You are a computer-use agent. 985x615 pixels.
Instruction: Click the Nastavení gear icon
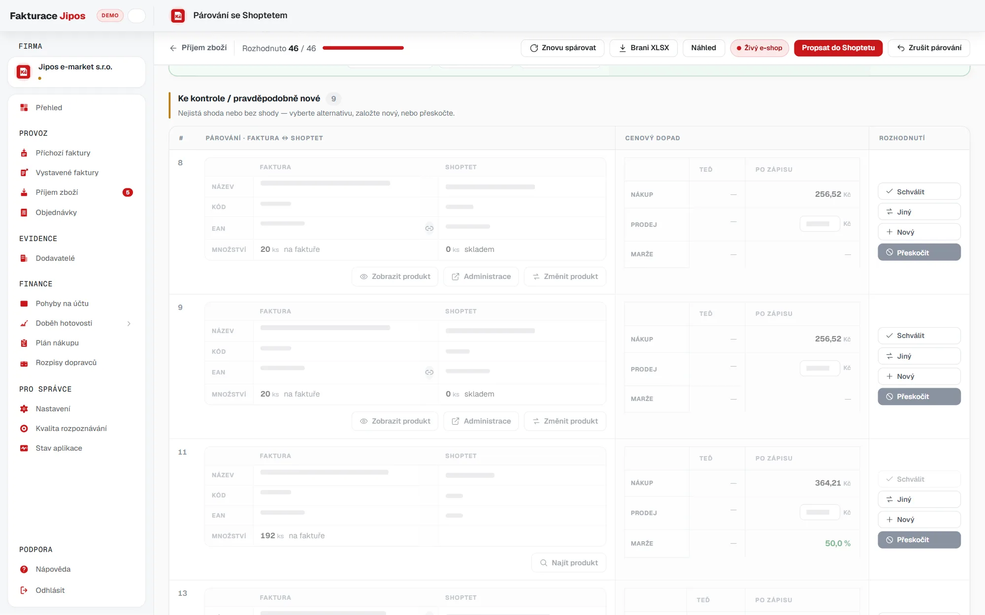pyautogui.click(x=24, y=409)
